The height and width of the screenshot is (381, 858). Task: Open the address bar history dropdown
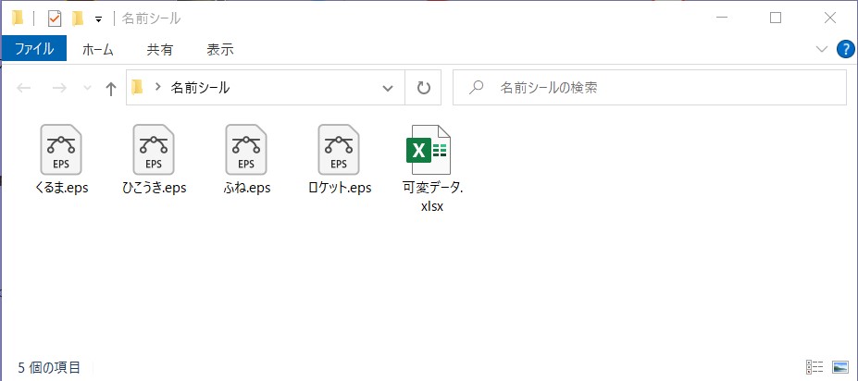click(388, 88)
